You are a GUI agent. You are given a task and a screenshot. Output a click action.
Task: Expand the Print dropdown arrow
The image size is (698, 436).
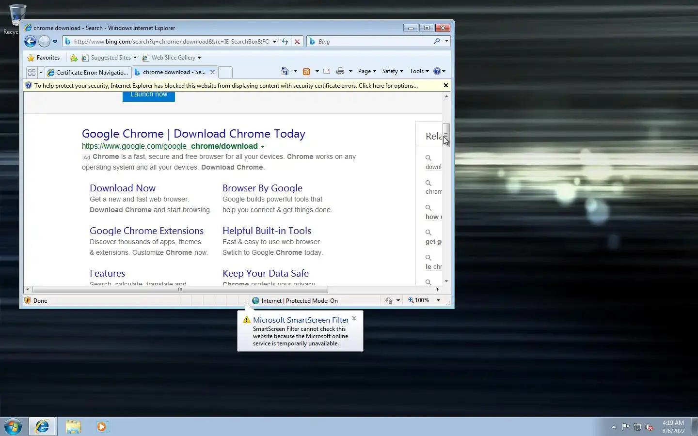350,71
